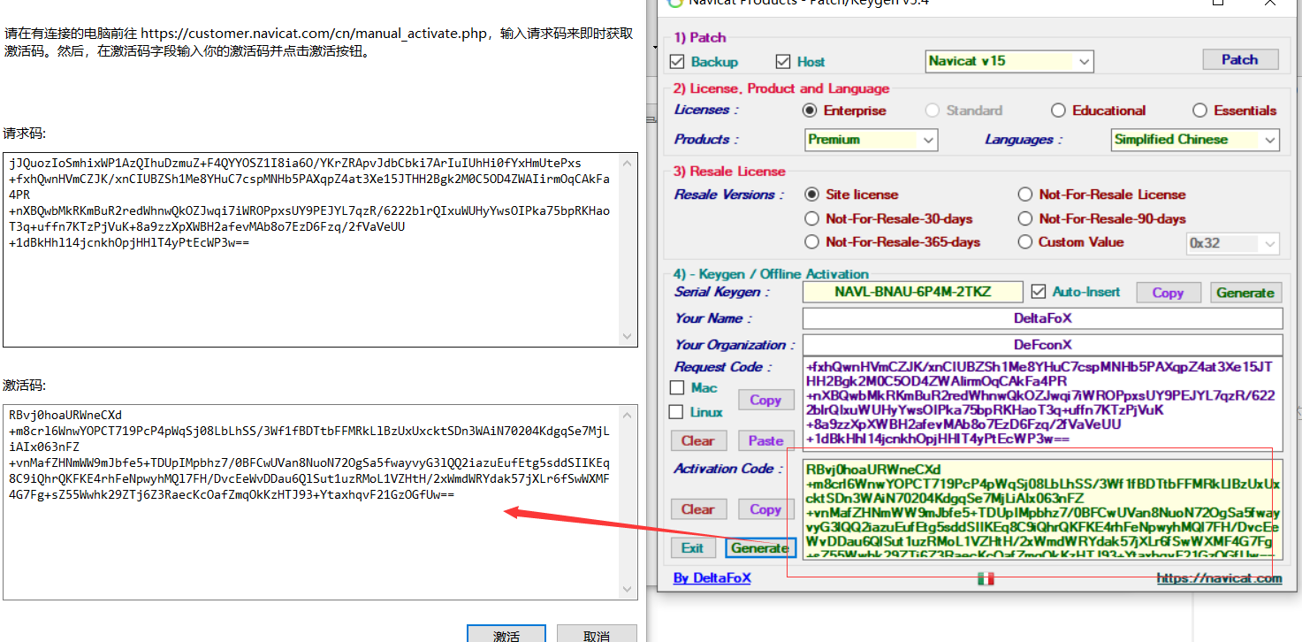Open the 0x32 custom value dropdown
Screen dimensions: 1302x642
(1232, 243)
